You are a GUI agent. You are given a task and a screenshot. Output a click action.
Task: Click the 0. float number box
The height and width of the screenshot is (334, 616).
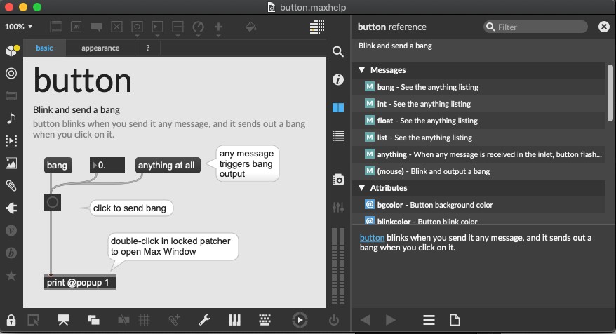(x=107, y=166)
